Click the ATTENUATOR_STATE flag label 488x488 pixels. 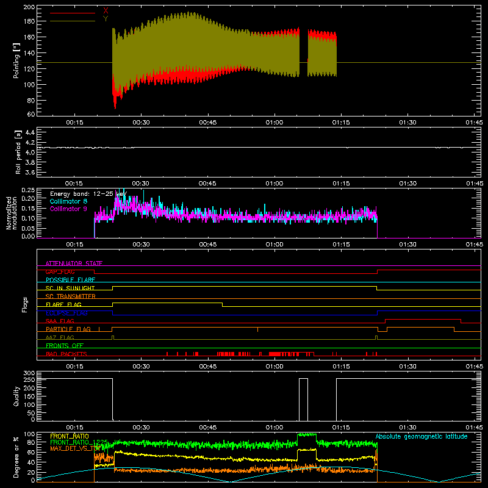pos(74,264)
